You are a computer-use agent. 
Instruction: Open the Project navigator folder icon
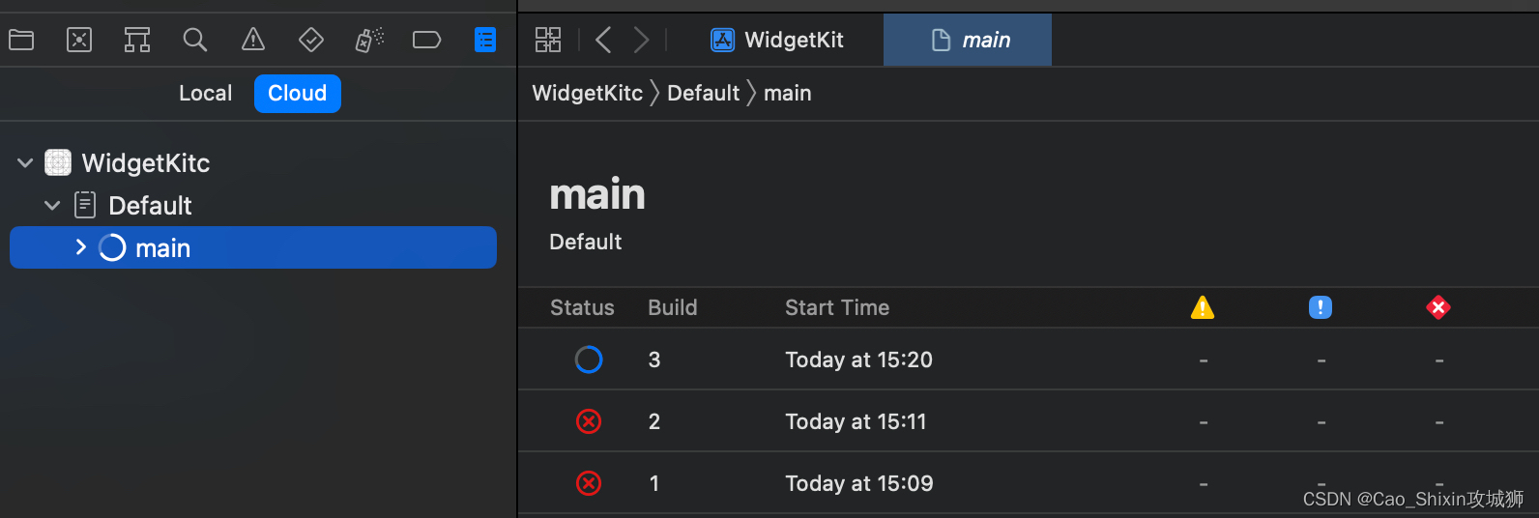(x=21, y=40)
